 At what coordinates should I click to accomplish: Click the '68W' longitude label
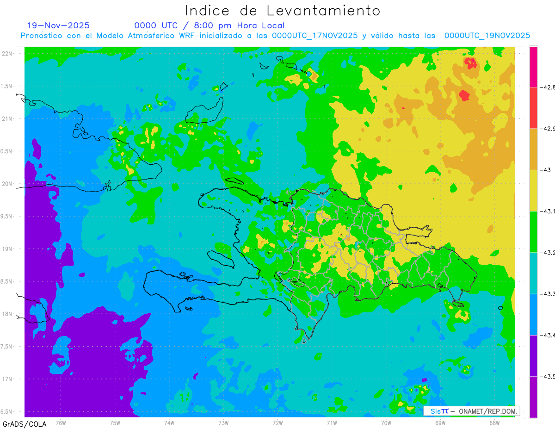pos(494,423)
